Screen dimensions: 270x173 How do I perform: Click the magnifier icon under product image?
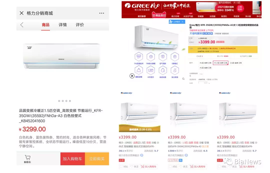tap(183, 79)
